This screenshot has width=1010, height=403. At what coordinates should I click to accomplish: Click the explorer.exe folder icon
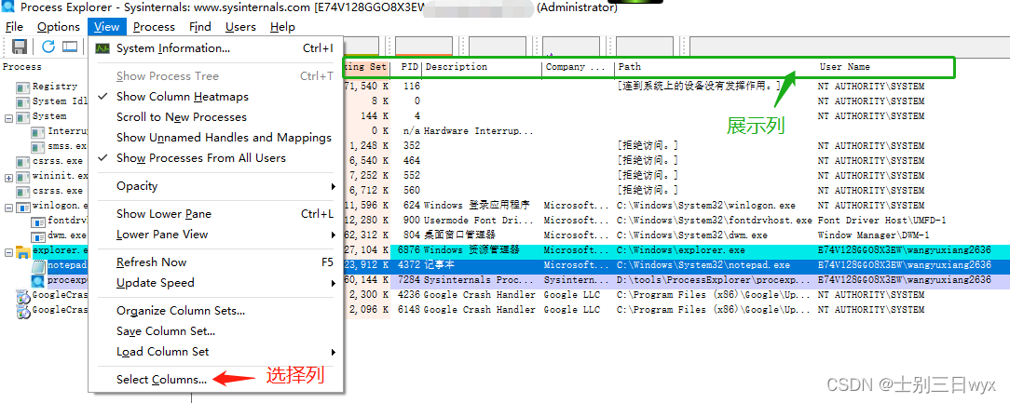23,251
